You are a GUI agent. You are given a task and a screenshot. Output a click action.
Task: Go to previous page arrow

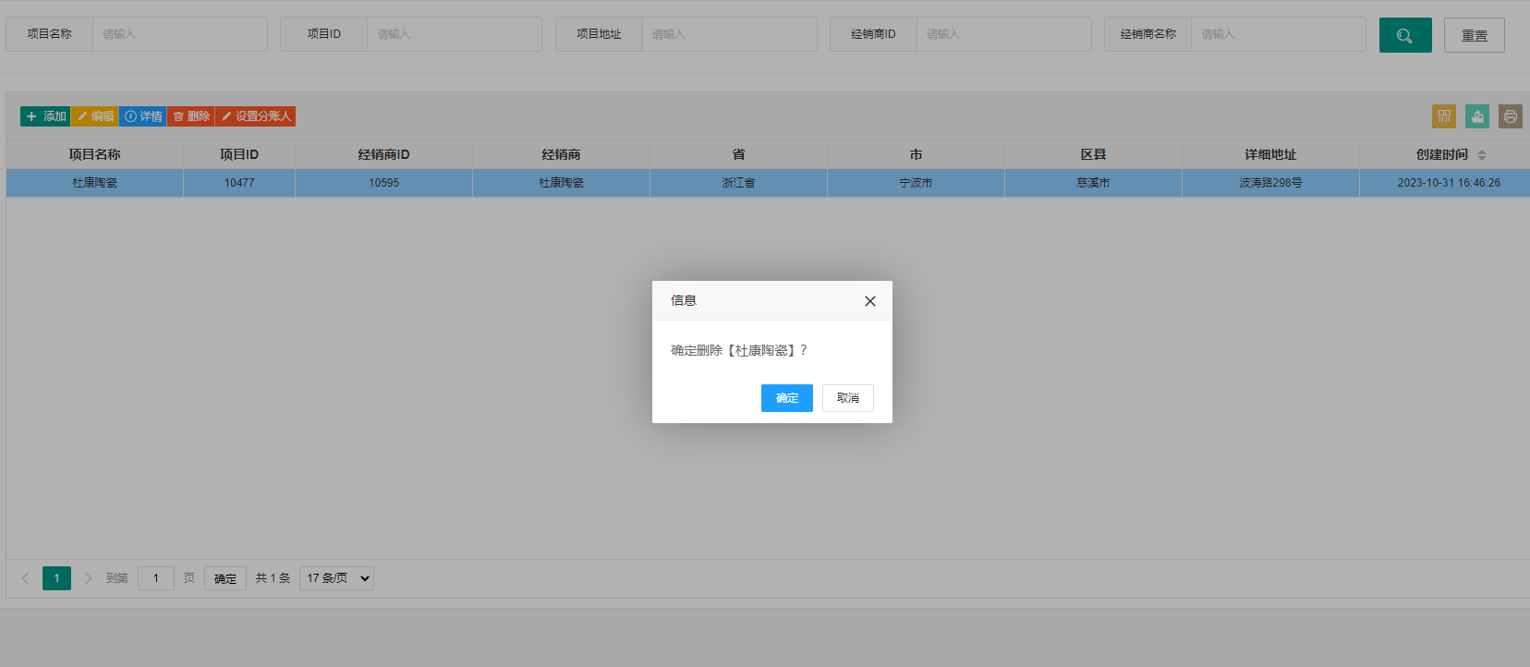click(25, 578)
